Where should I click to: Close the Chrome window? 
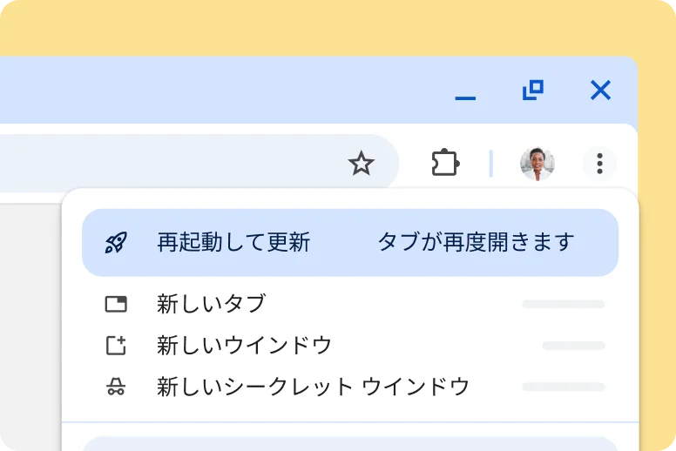coord(600,90)
